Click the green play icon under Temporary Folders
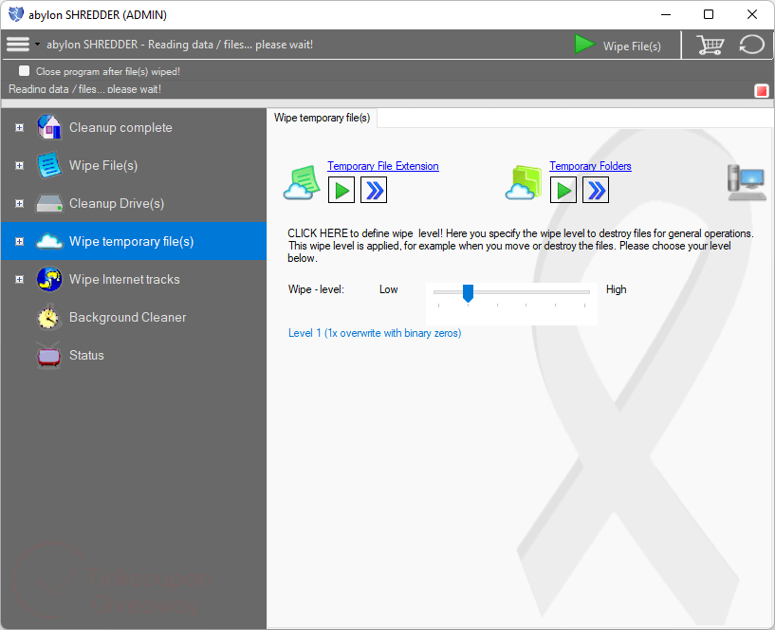 click(563, 191)
